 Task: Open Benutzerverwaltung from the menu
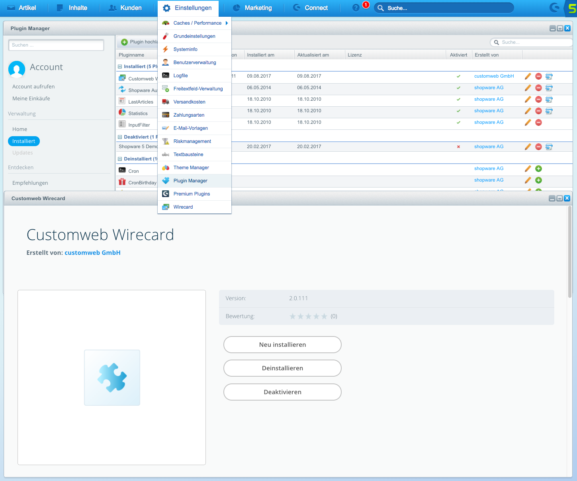[x=194, y=63]
